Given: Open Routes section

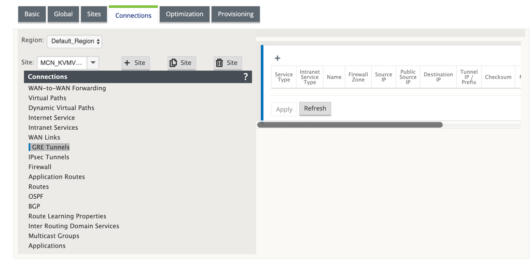Looking at the screenshot, I should (x=38, y=186).
